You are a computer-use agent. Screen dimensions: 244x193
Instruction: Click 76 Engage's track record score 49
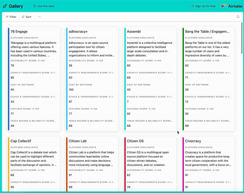pyautogui.click(x=12, y=126)
